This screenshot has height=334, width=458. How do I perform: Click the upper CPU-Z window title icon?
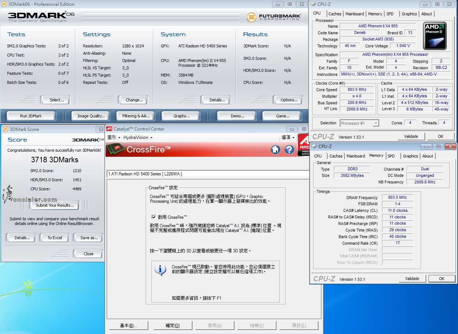pos(313,4)
